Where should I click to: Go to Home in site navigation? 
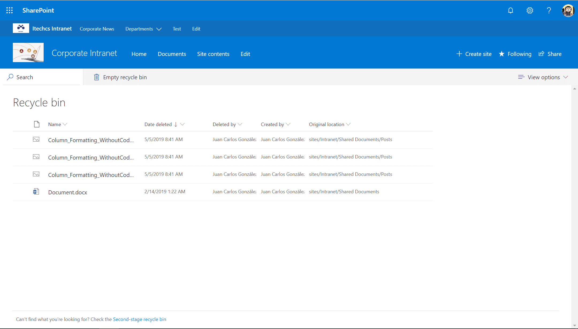coord(139,54)
